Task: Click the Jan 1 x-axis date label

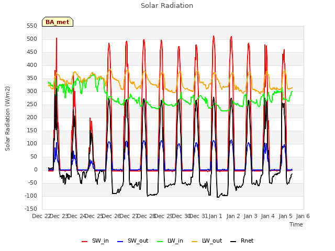Action: [x=215, y=216]
